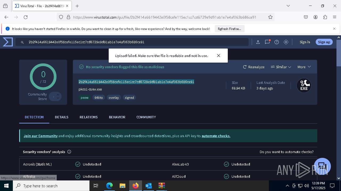Open the Windows Start menu
The height and width of the screenshot is (191, 341).
[6, 186]
